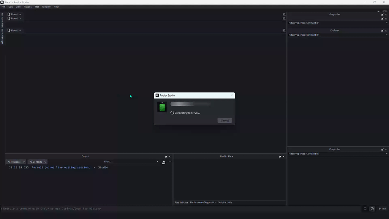
Task: Open the Edit menu
Action: (10, 7)
